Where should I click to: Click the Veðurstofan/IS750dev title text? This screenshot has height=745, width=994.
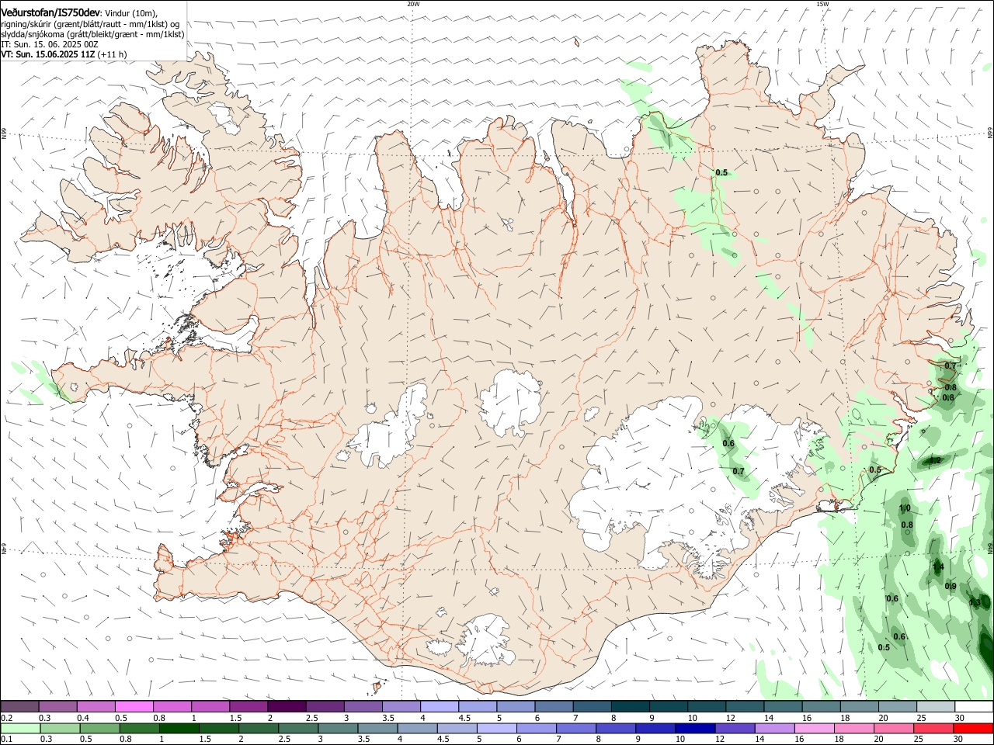pos(50,13)
